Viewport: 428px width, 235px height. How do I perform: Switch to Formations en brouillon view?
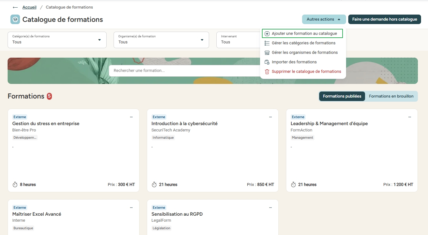(391, 96)
